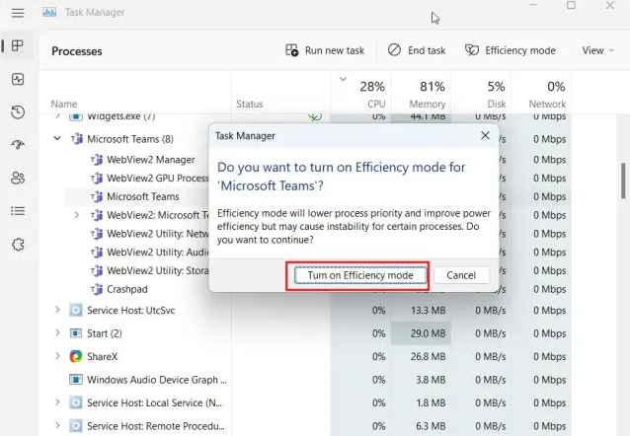Click the vertical scrollbar thumb
Image resolution: width=630 pixels, height=436 pixels.
click(x=623, y=181)
